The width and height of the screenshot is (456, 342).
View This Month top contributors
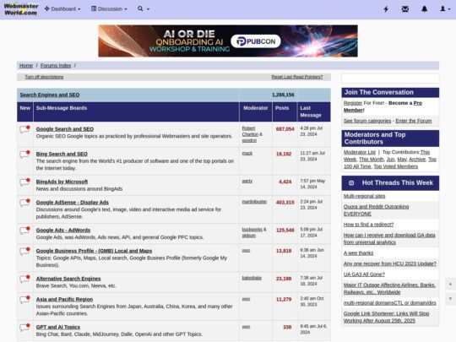click(x=372, y=160)
